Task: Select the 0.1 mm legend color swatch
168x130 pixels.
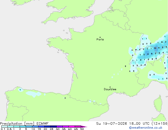Action: [x=5, y=127]
